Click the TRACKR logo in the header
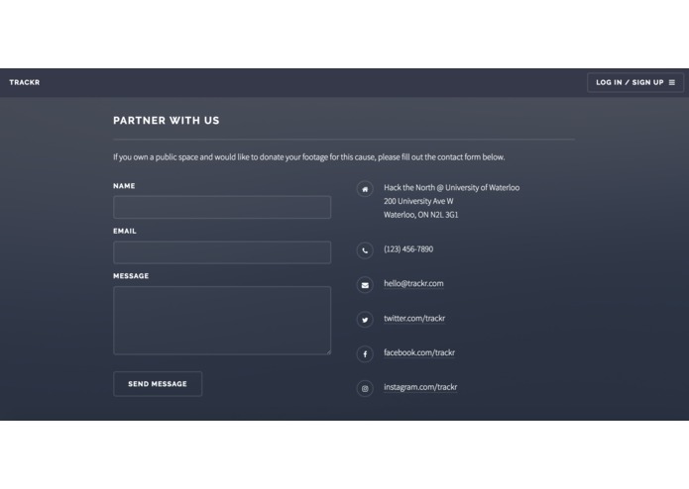 tap(25, 82)
